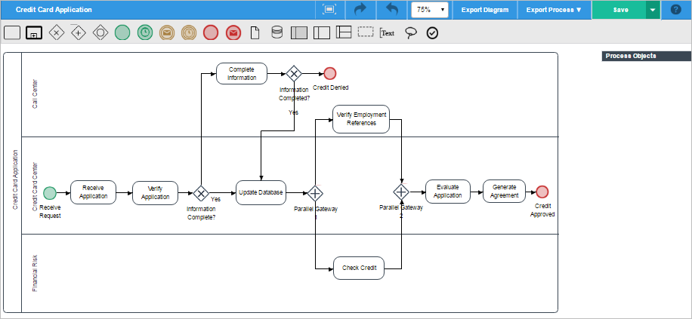Select the Text annotation tool

pos(388,32)
